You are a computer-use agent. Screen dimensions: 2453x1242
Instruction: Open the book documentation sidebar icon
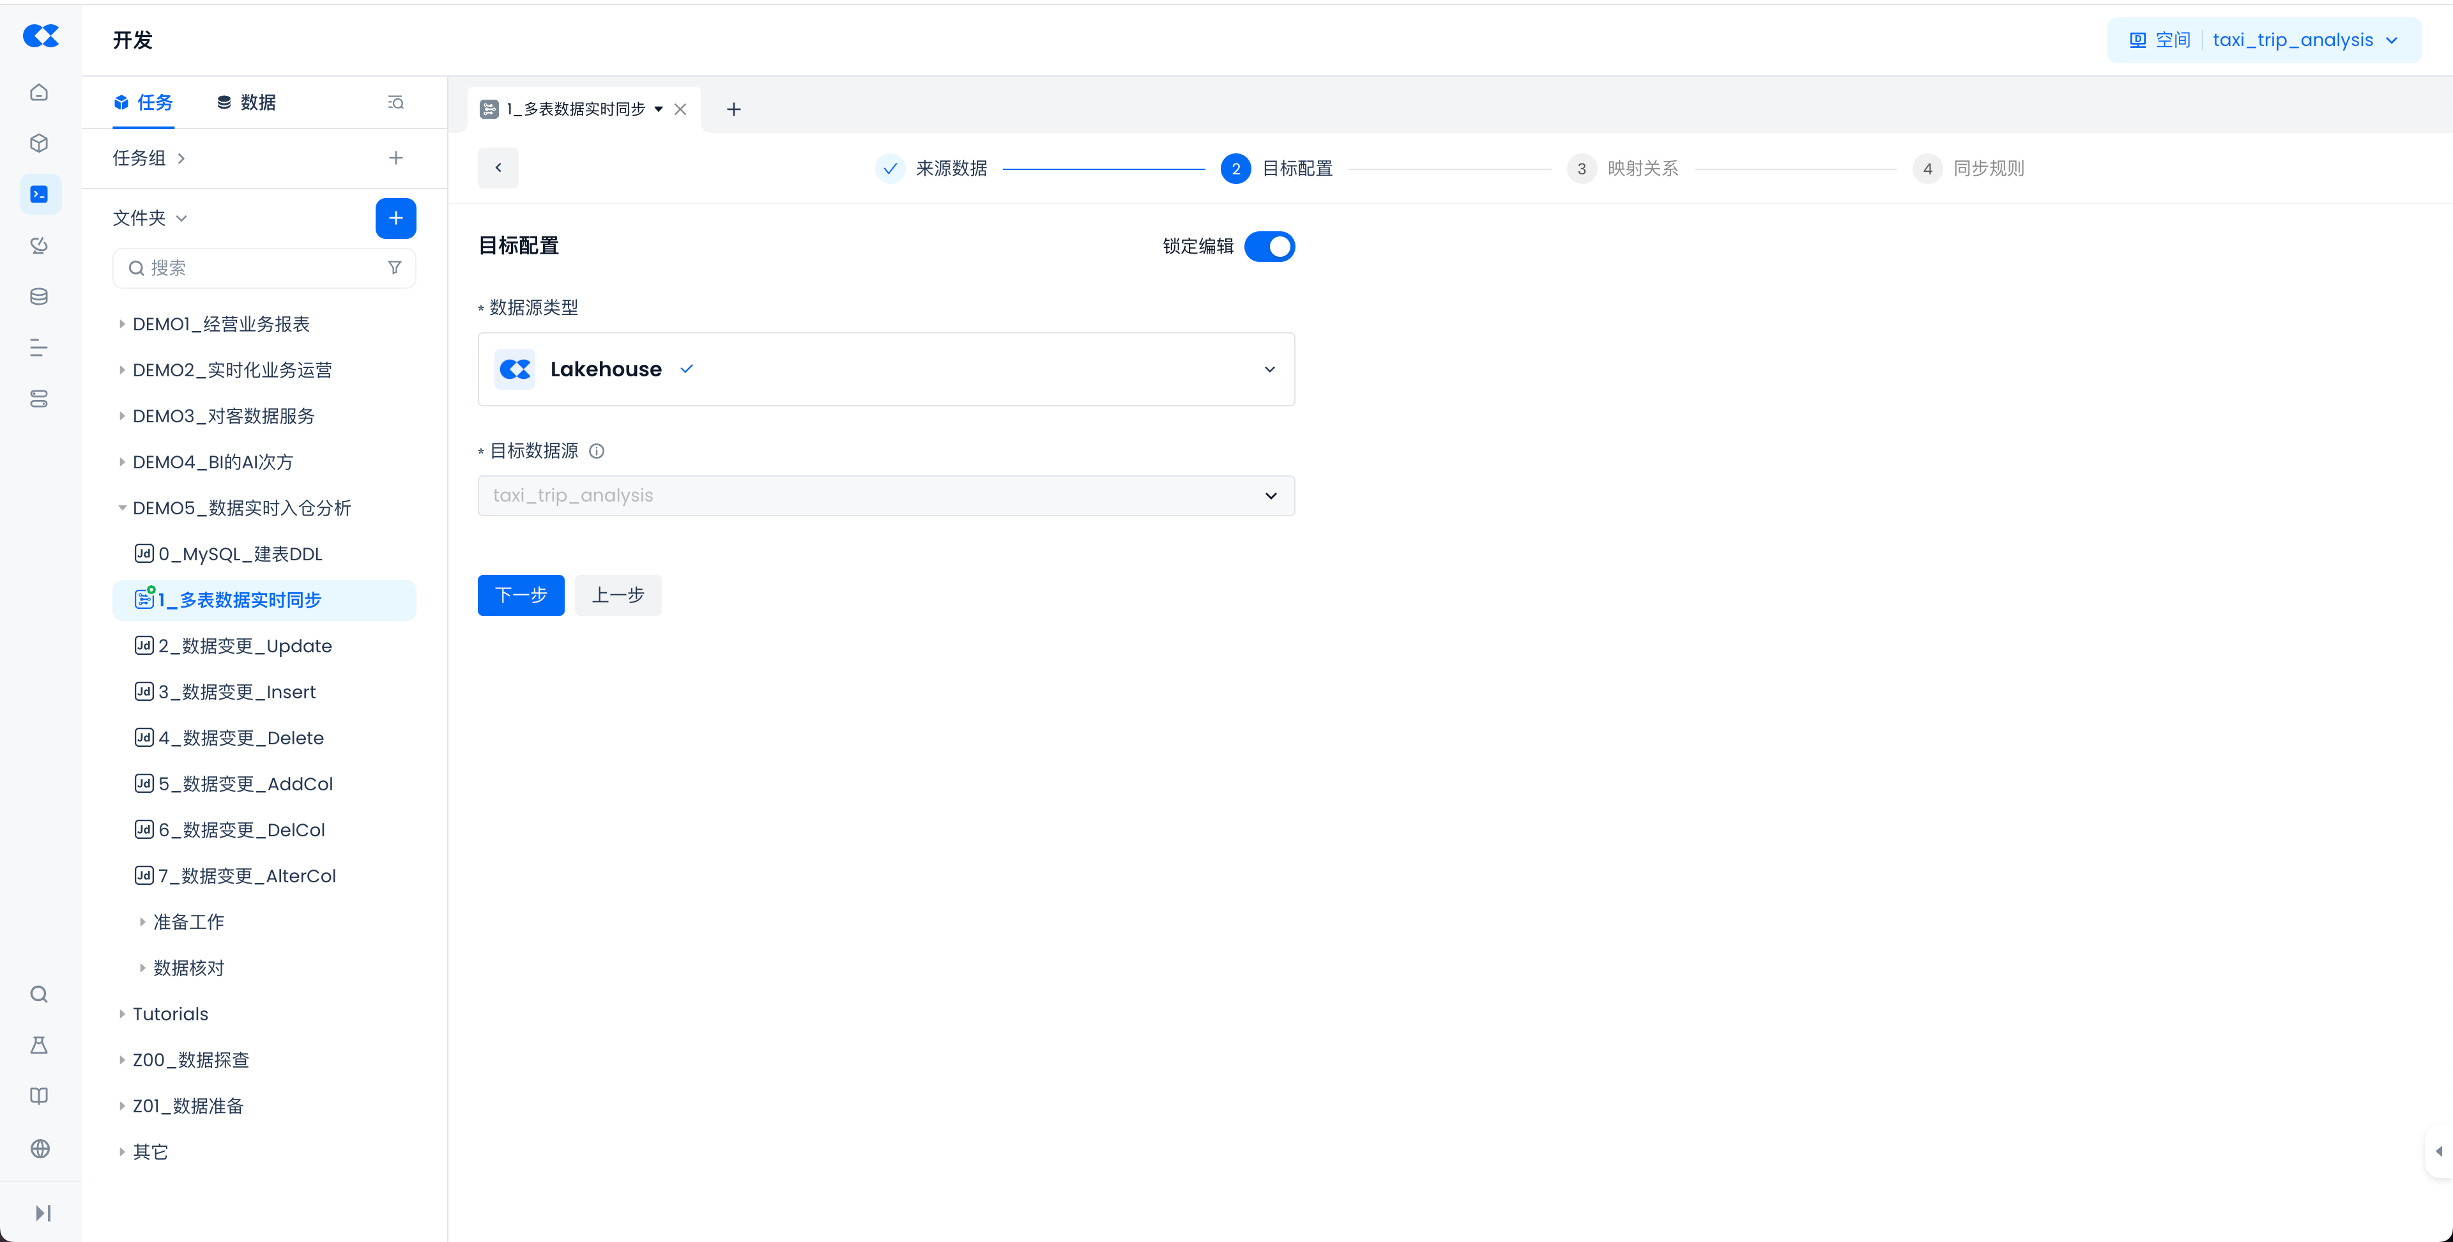39,1096
